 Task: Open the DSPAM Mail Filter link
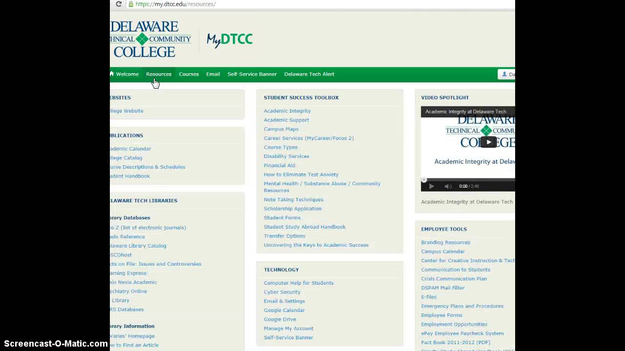pos(443,288)
